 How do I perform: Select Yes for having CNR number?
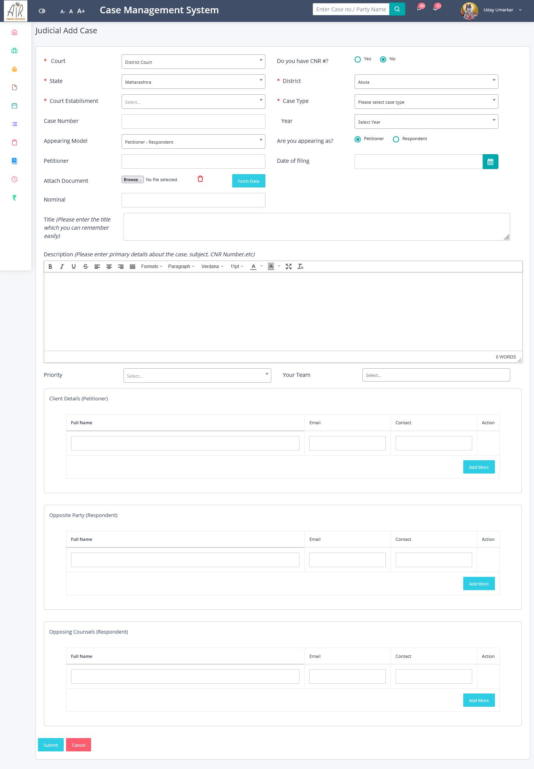pyautogui.click(x=358, y=59)
